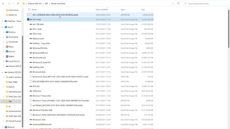Open the recent locations dropdown arrow

13,4
